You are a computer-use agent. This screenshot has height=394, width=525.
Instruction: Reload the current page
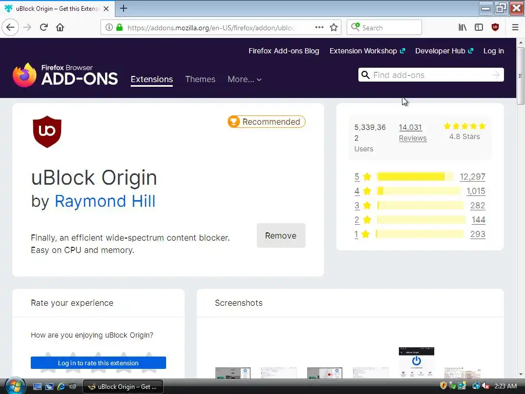(44, 27)
